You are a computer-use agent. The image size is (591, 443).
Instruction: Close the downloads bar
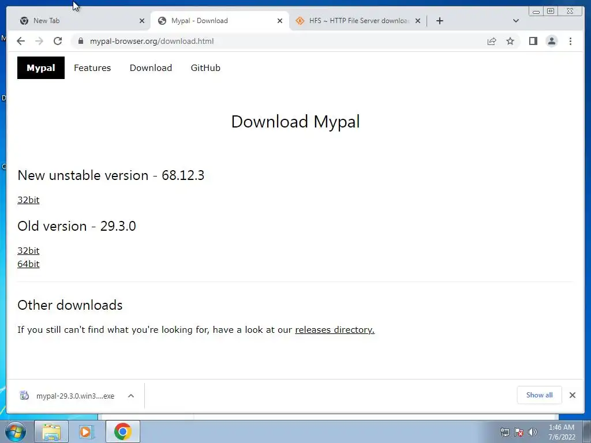[572, 395]
